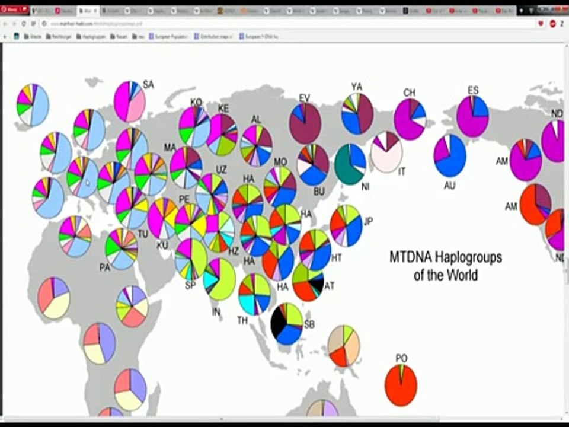Click the pie chart labeled YA

pos(357,114)
